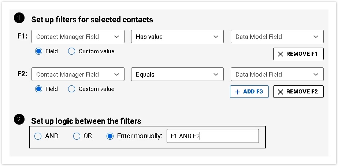The image size is (338, 166).
Task: Select Custom value radio for F1
Action: 72,51
